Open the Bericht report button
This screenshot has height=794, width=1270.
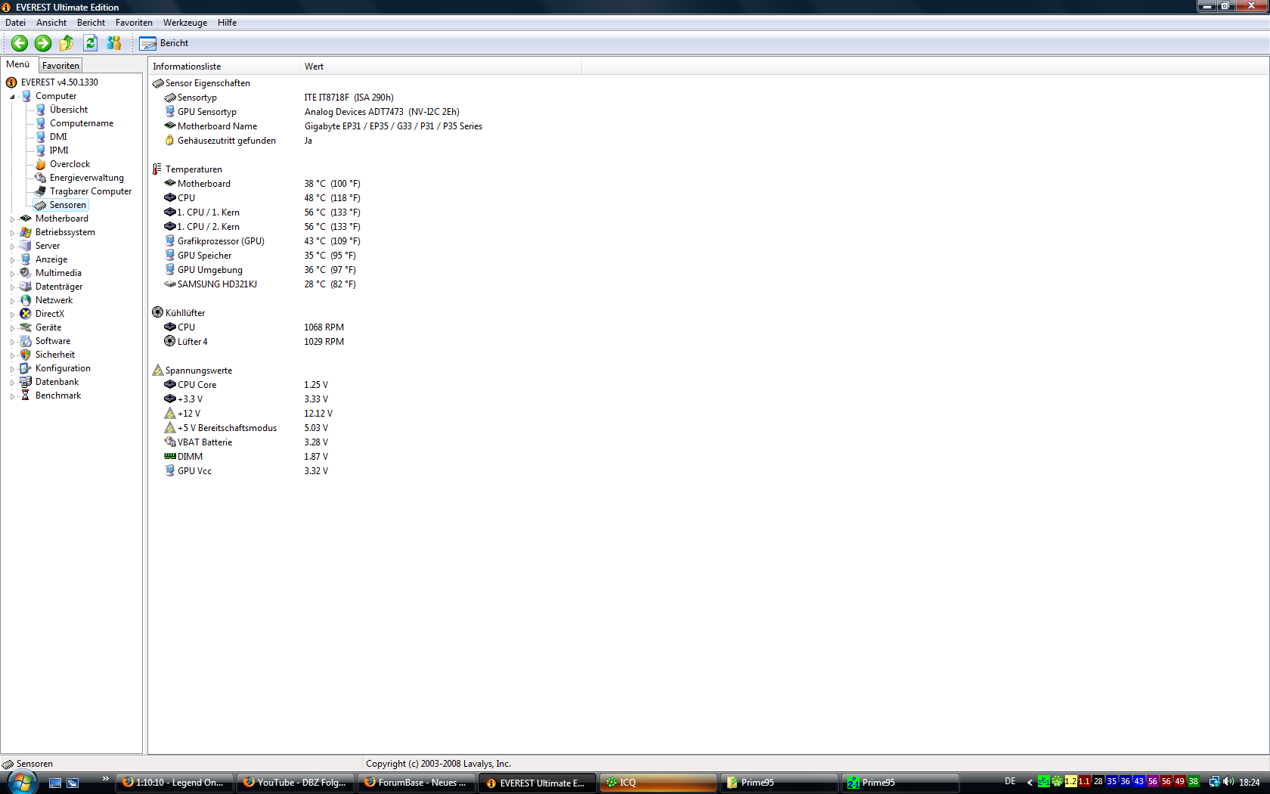tap(164, 43)
